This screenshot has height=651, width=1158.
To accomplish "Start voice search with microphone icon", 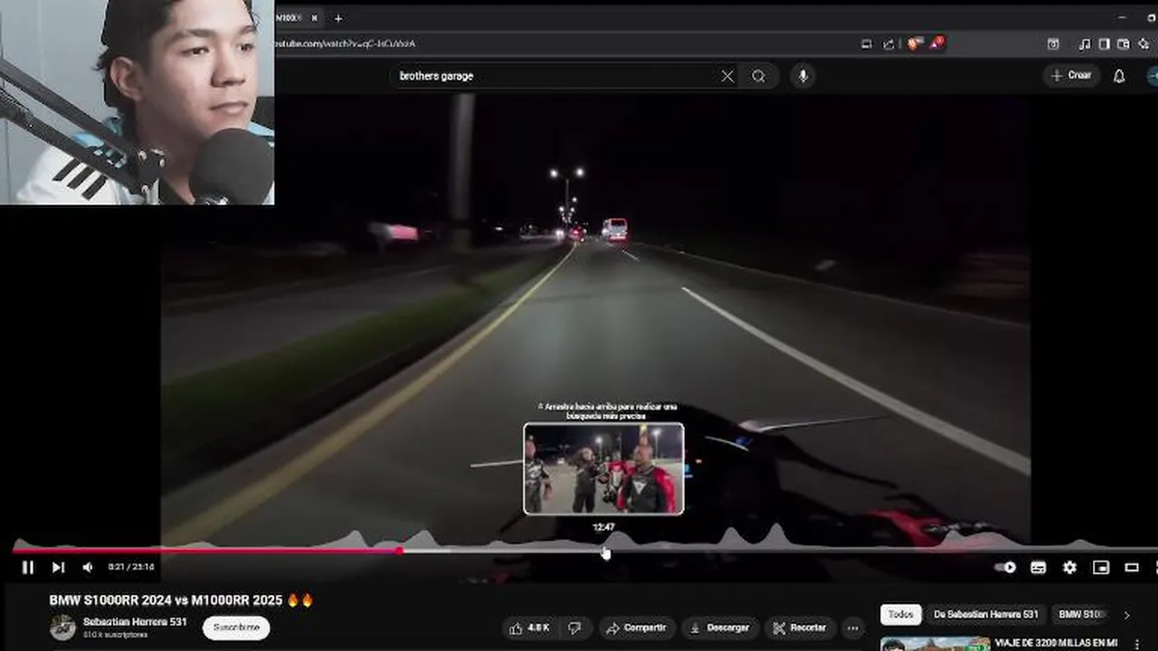I will tap(802, 76).
